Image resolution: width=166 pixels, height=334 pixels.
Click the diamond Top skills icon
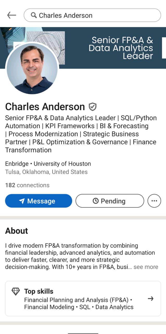tap(16, 291)
